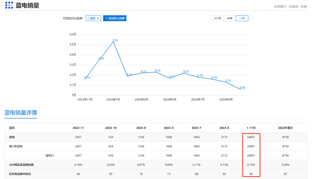Click the 2024-10 column header
Image resolution: width=316 pixels, height=179 pixels.
[111, 128]
